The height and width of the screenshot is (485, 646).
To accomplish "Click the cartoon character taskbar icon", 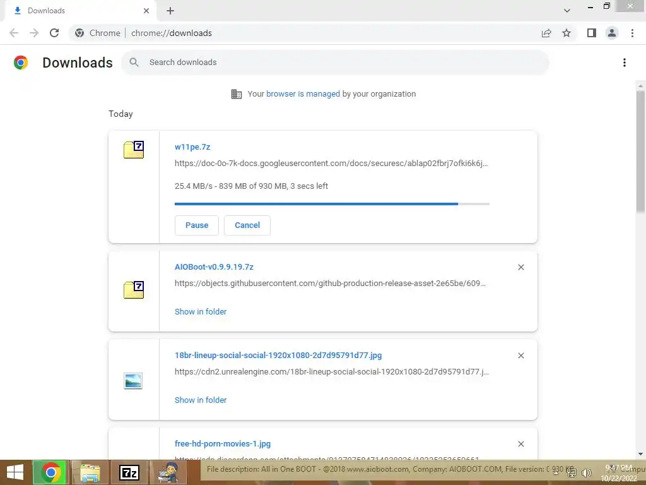I will click(168, 472).
